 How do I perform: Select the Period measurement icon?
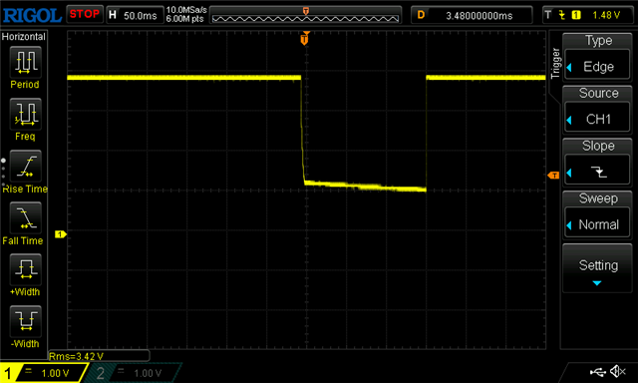[x=25, y=62]
